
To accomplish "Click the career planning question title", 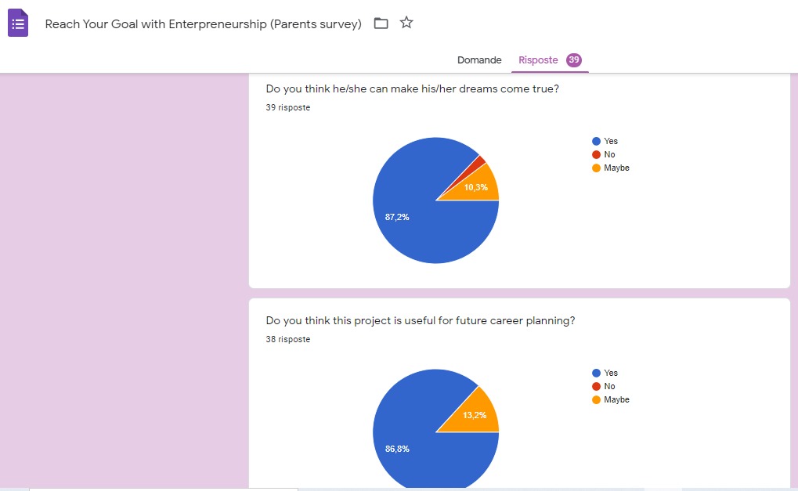I will [x=421, y=320].
